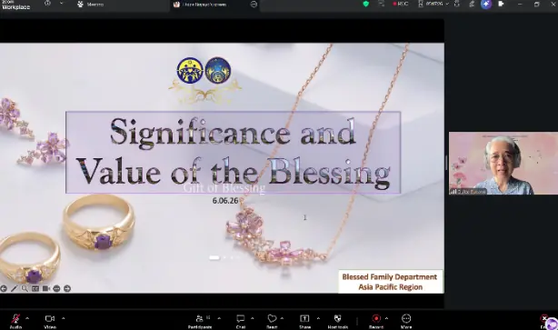
Task: Select the speaker's video thumbnail
Action: pyautogui.click(x=503, y=164)
